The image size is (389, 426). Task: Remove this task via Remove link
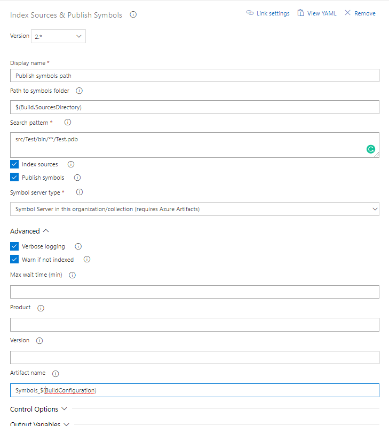360,13
